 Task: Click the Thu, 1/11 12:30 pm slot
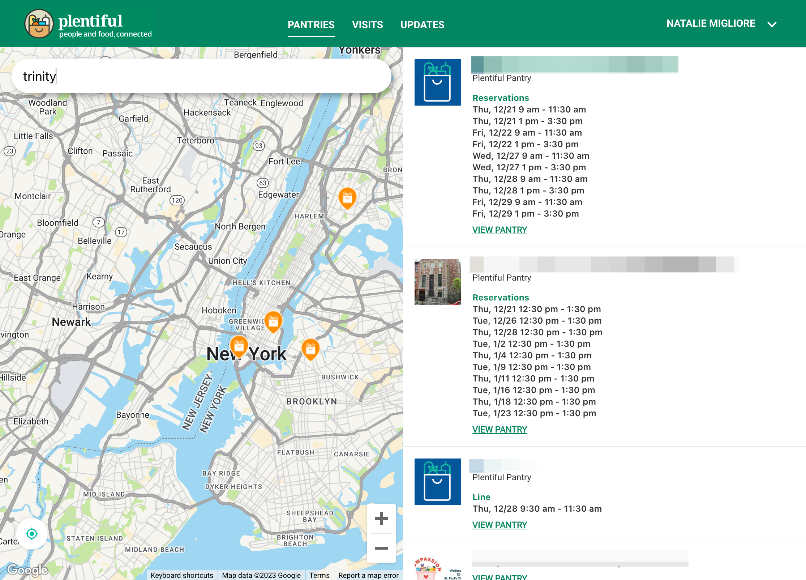[533, 379]
